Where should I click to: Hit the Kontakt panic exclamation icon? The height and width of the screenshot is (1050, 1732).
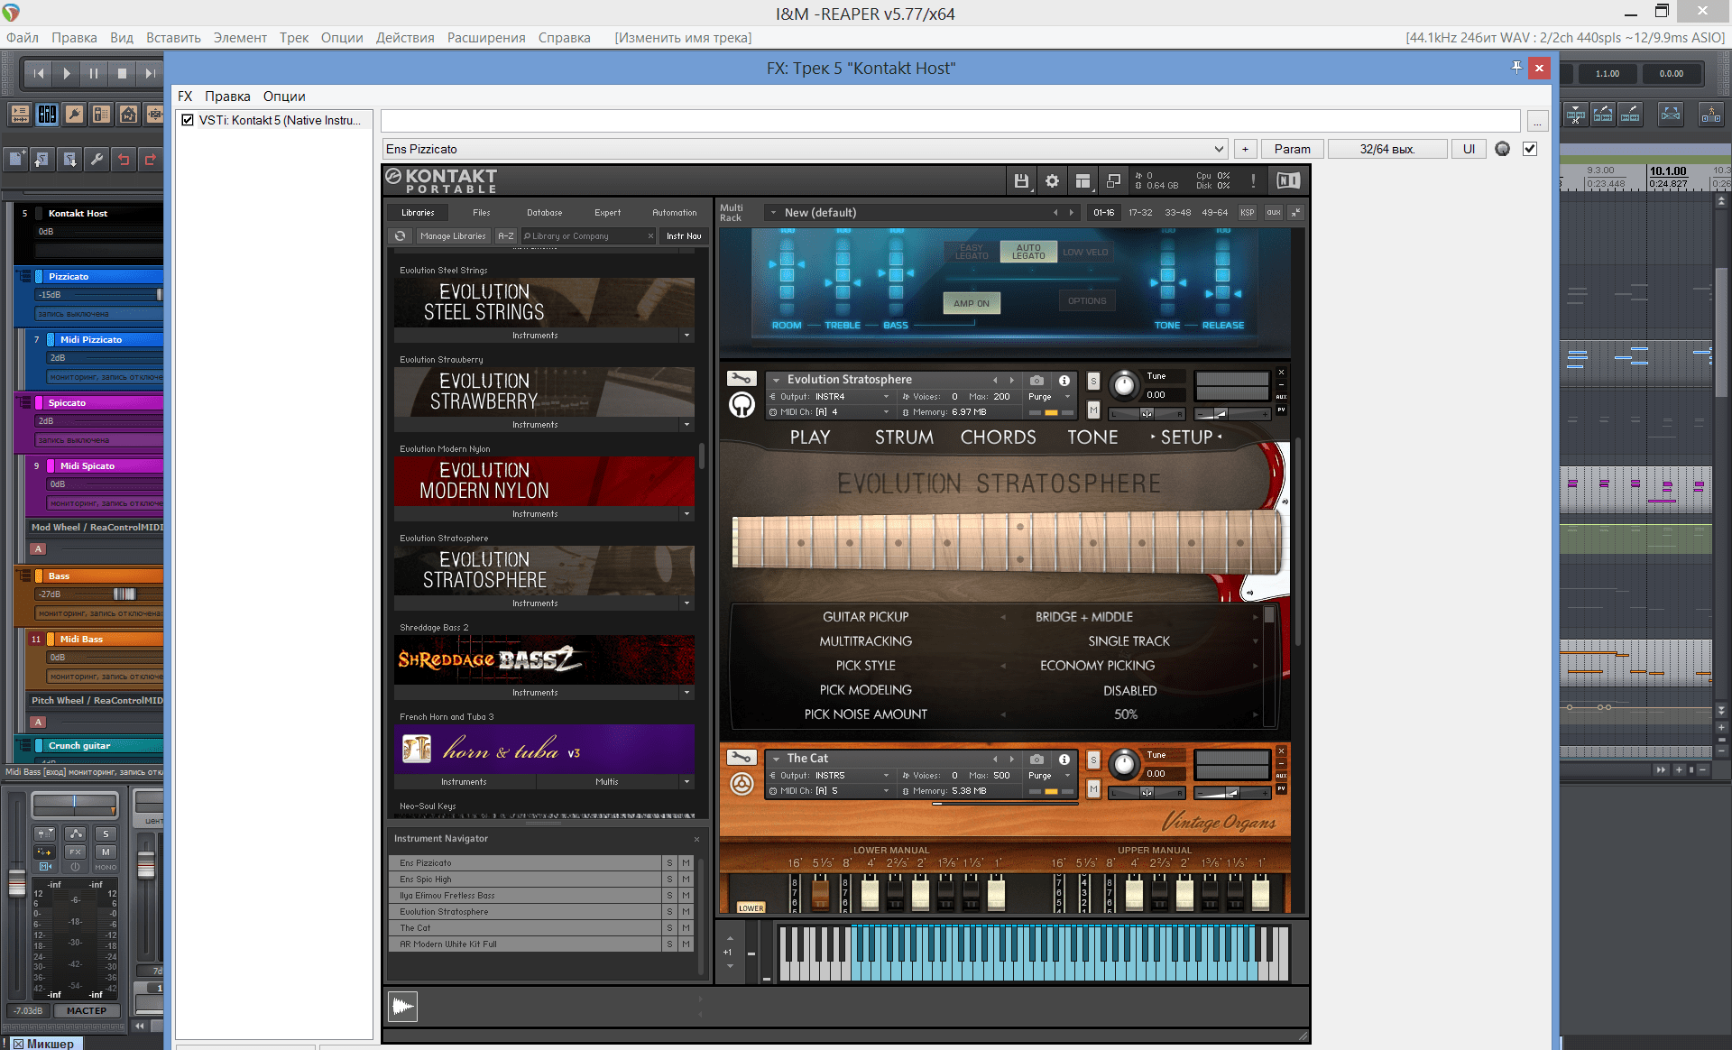pos(1253,180)
